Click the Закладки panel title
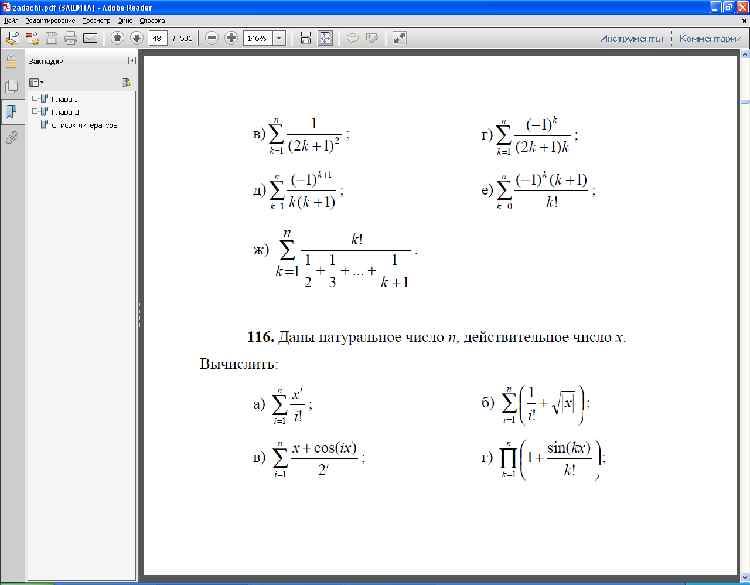Image resolution: width=750 pixels, height=585 pixels. click(x=46, y=61)
